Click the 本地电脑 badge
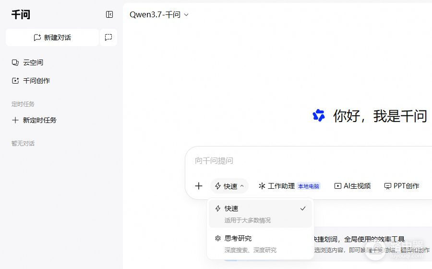The height and width of the screenshot is (269, 432). (309, 186)
